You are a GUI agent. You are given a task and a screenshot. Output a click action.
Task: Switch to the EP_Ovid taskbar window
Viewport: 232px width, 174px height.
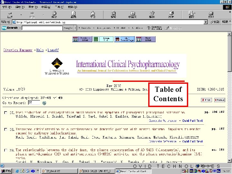(60, 171)
